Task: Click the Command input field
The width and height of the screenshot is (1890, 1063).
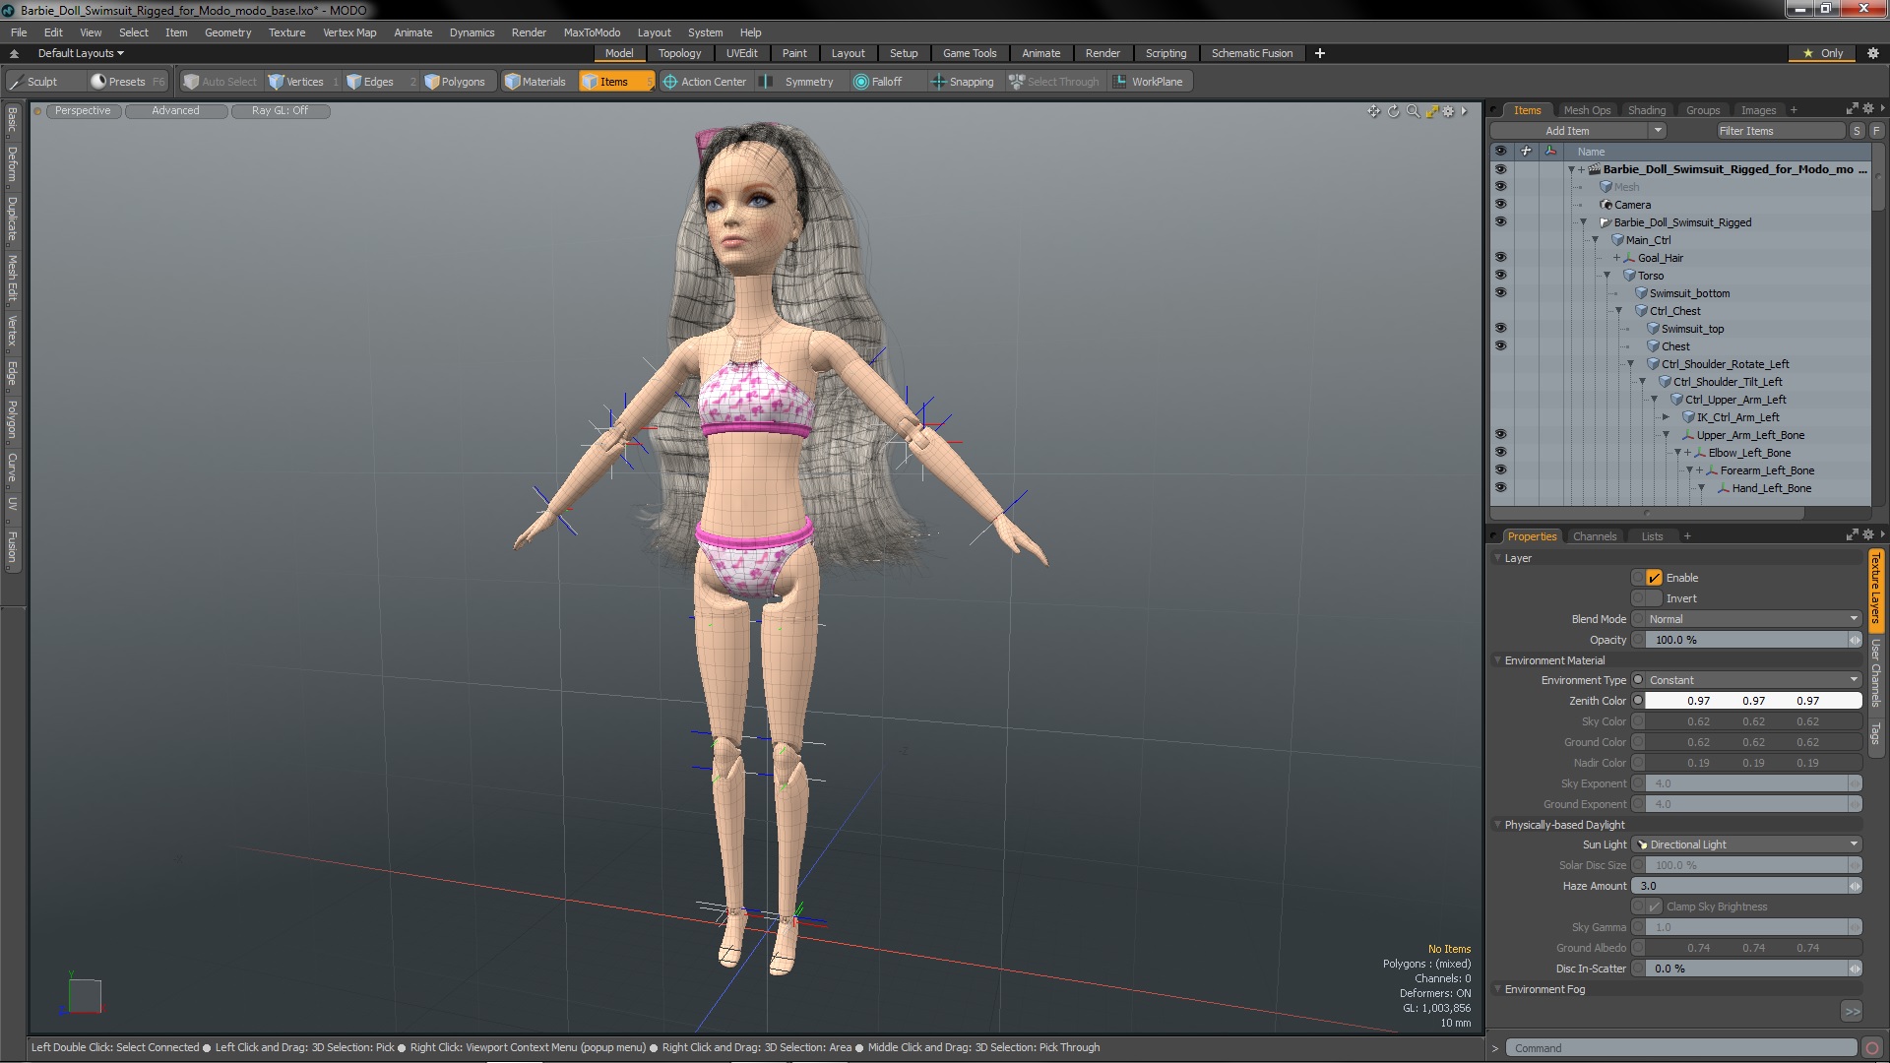Action: (x=1683, y=1048)
